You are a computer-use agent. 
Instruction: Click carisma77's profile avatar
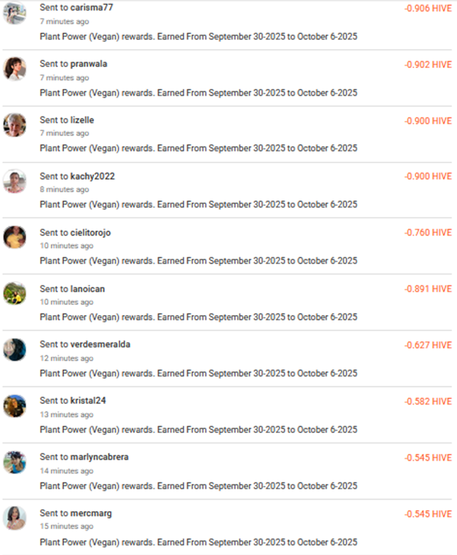click(x=14, y=13)
